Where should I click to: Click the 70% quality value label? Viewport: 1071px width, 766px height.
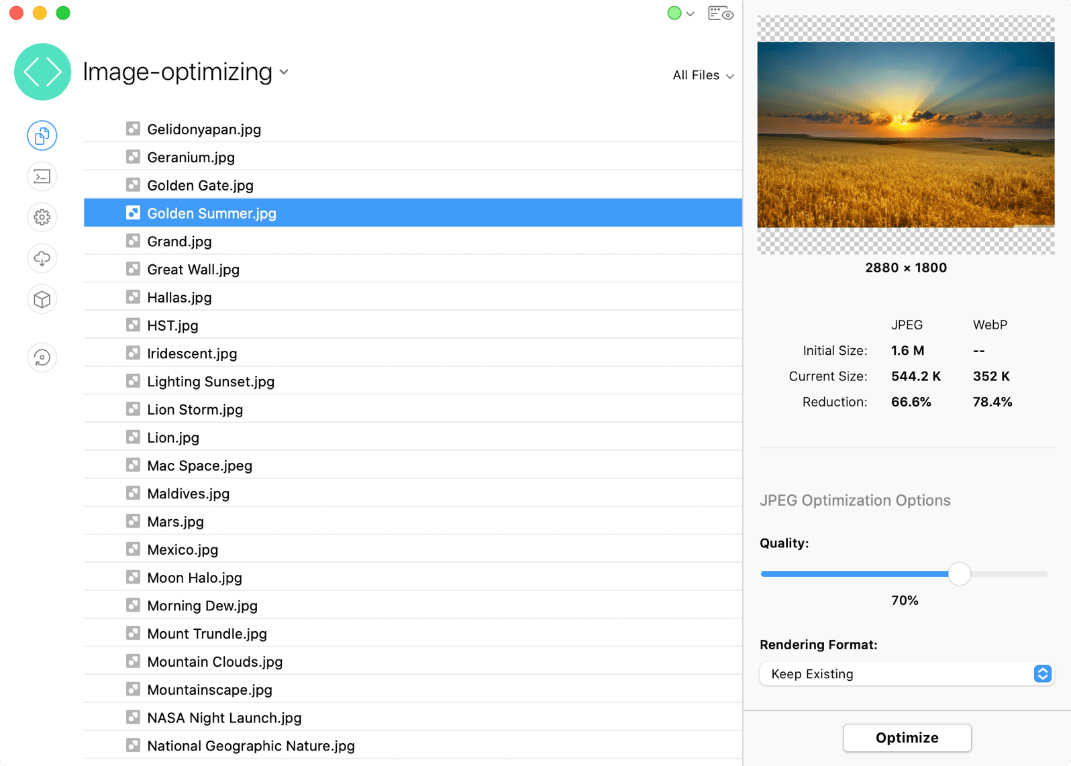(905, 600)
